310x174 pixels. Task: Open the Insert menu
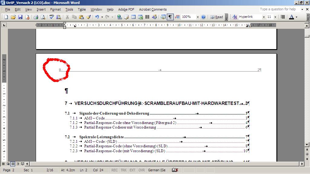41,9
